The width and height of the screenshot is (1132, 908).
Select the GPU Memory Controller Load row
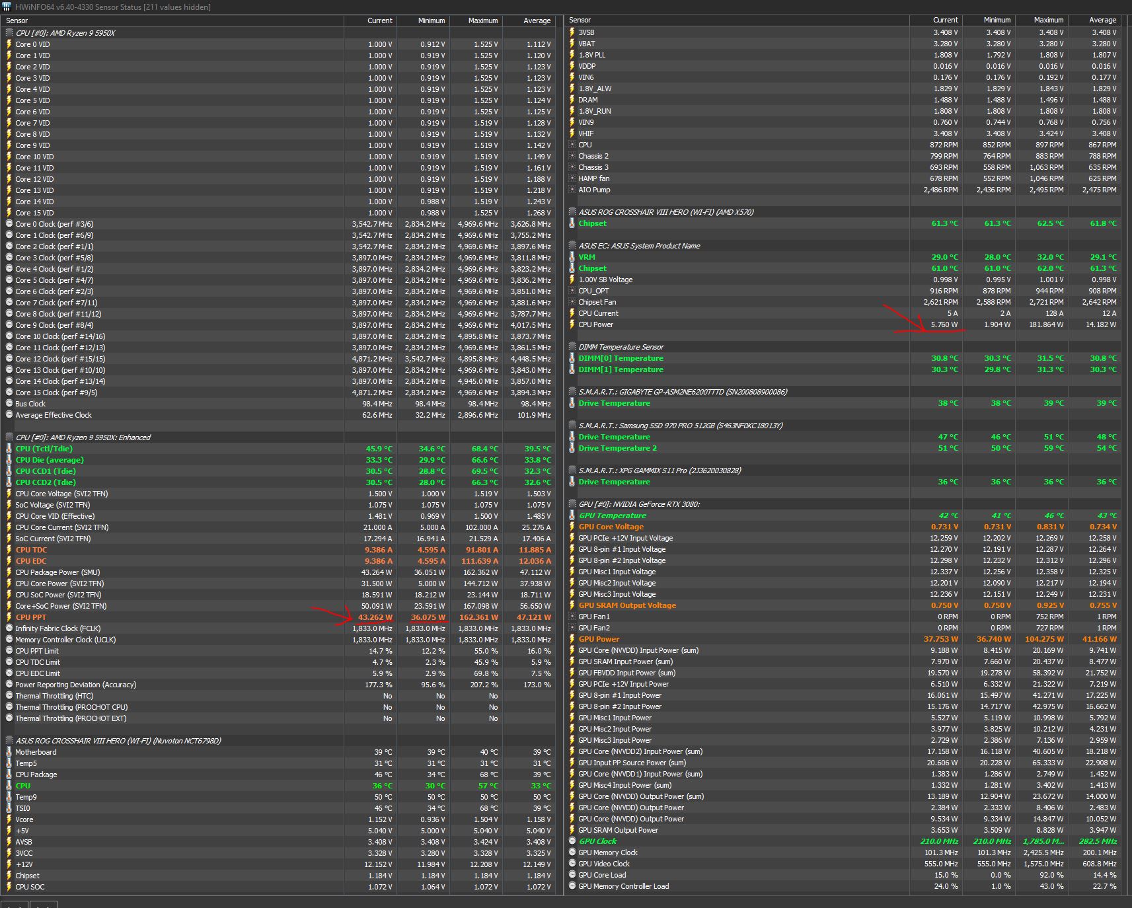coord(843,886)
